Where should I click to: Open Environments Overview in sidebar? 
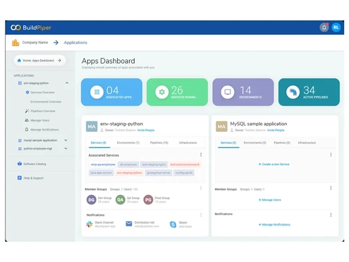46,102
